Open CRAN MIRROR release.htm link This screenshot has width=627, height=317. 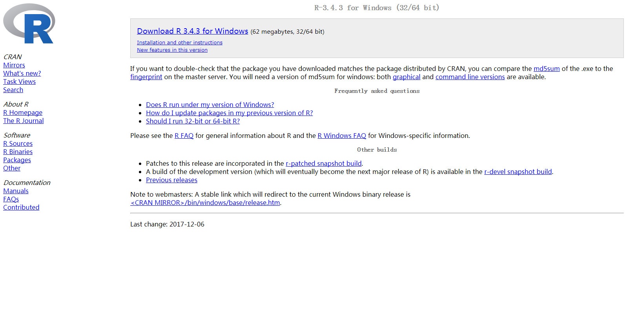point(205,203)
